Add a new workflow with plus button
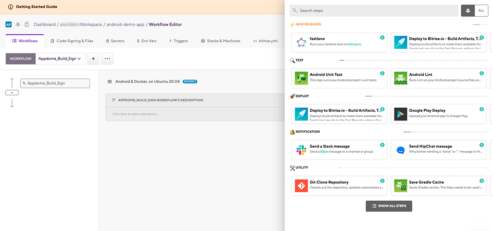Screen dimensions: 493x231 pyautogui.click(x=93, y=59)
